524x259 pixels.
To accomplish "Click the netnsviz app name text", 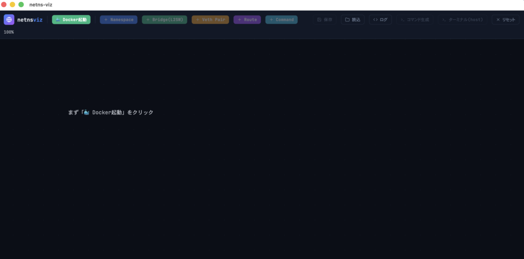I will click(x=30, y=19).
